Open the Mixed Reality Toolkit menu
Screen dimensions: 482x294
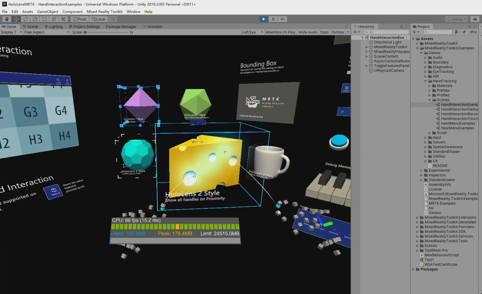[x=104, y=12]
